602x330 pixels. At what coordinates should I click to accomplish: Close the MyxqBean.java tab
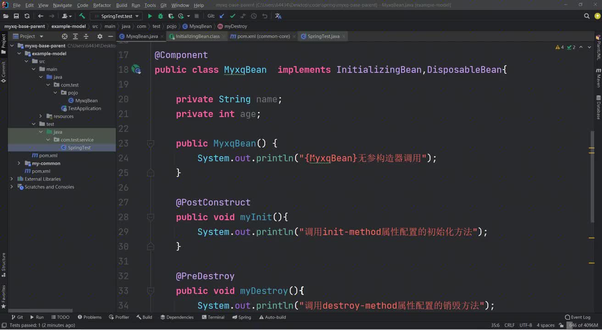click(162, 36)
